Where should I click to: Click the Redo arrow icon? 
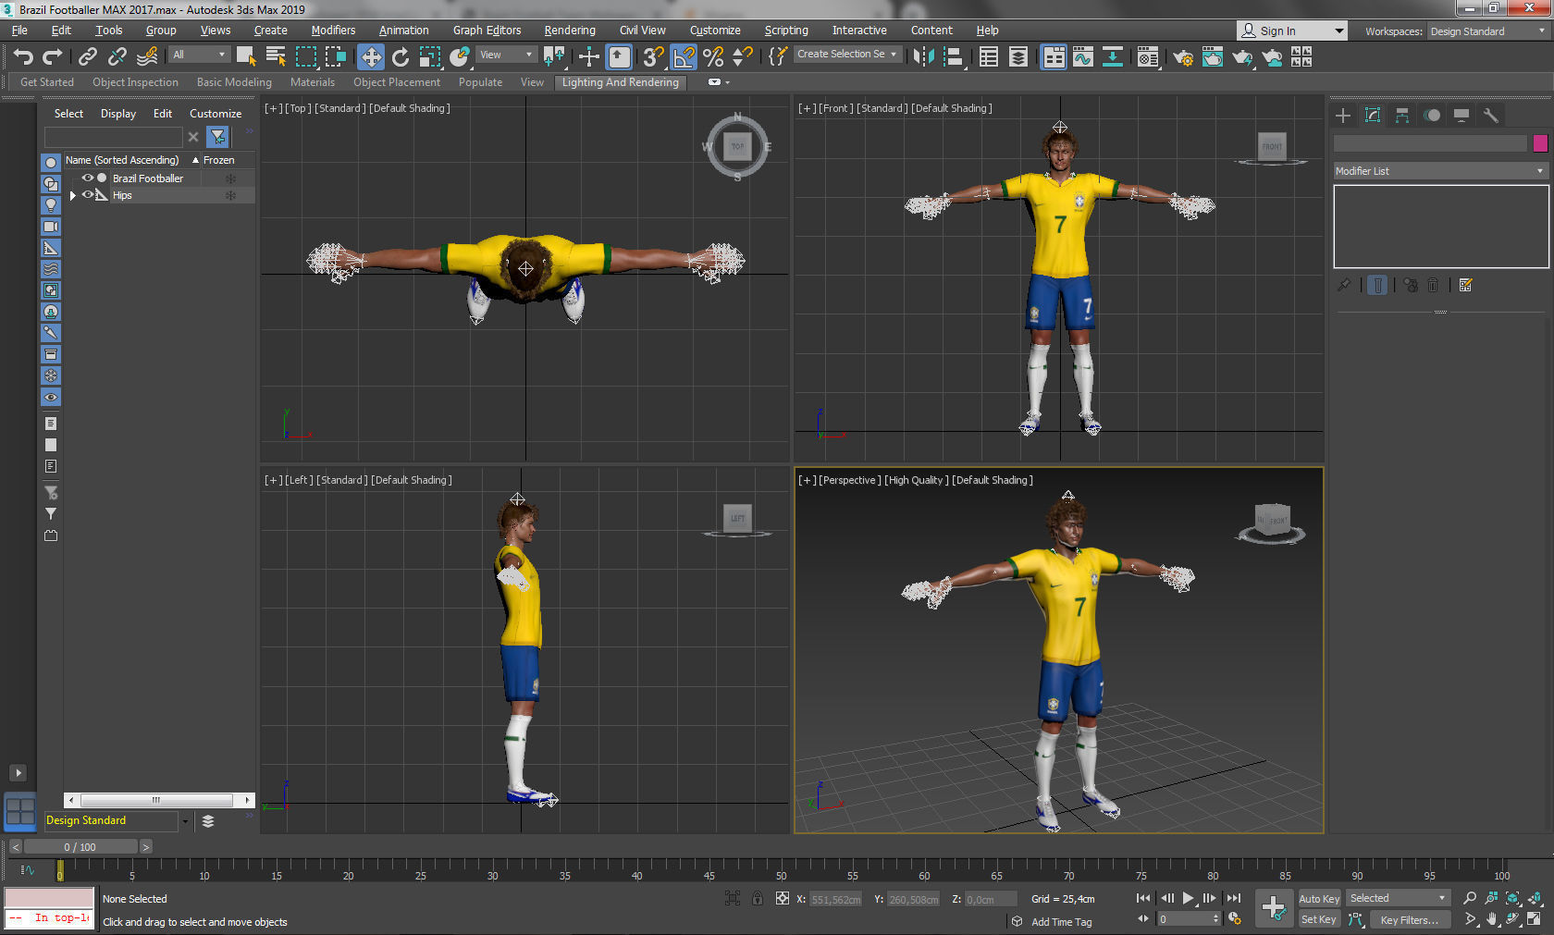coord(53,56)
